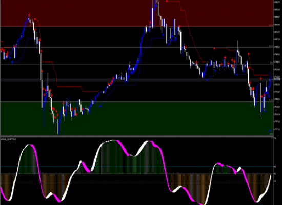Select the red dot starting top red stop line
Image resolution: width=282 pixels, height=205 pixels.
[x=167, y=1]
